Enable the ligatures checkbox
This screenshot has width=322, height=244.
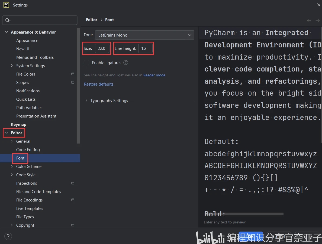(x=86, y=63)
